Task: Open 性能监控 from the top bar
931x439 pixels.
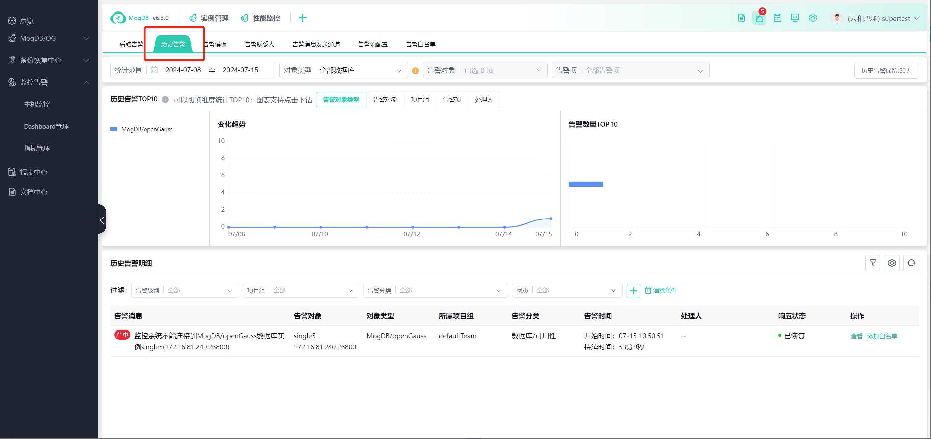Action: tap(261, 18)
